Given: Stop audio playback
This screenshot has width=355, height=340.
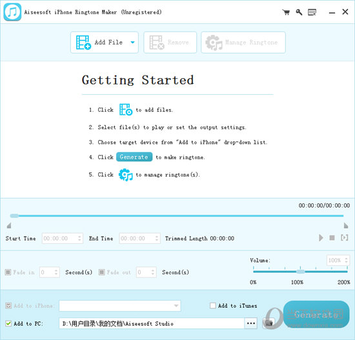Looking at the screenshot, I should 332,237.
